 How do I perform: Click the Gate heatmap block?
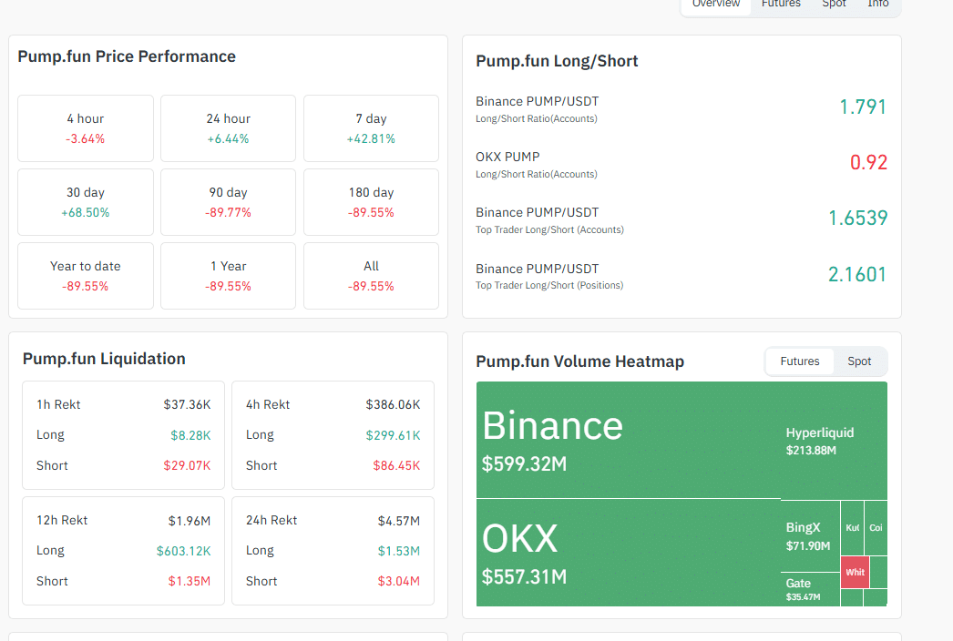pyautogui.click(x=810, y=589)
